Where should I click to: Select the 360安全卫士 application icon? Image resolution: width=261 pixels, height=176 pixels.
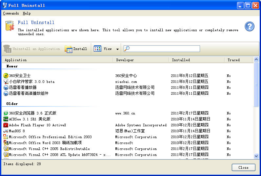tap(6, 76)
